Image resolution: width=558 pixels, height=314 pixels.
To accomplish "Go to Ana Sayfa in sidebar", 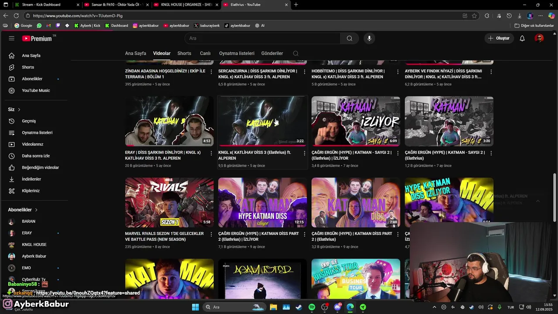I will [31, 56].
